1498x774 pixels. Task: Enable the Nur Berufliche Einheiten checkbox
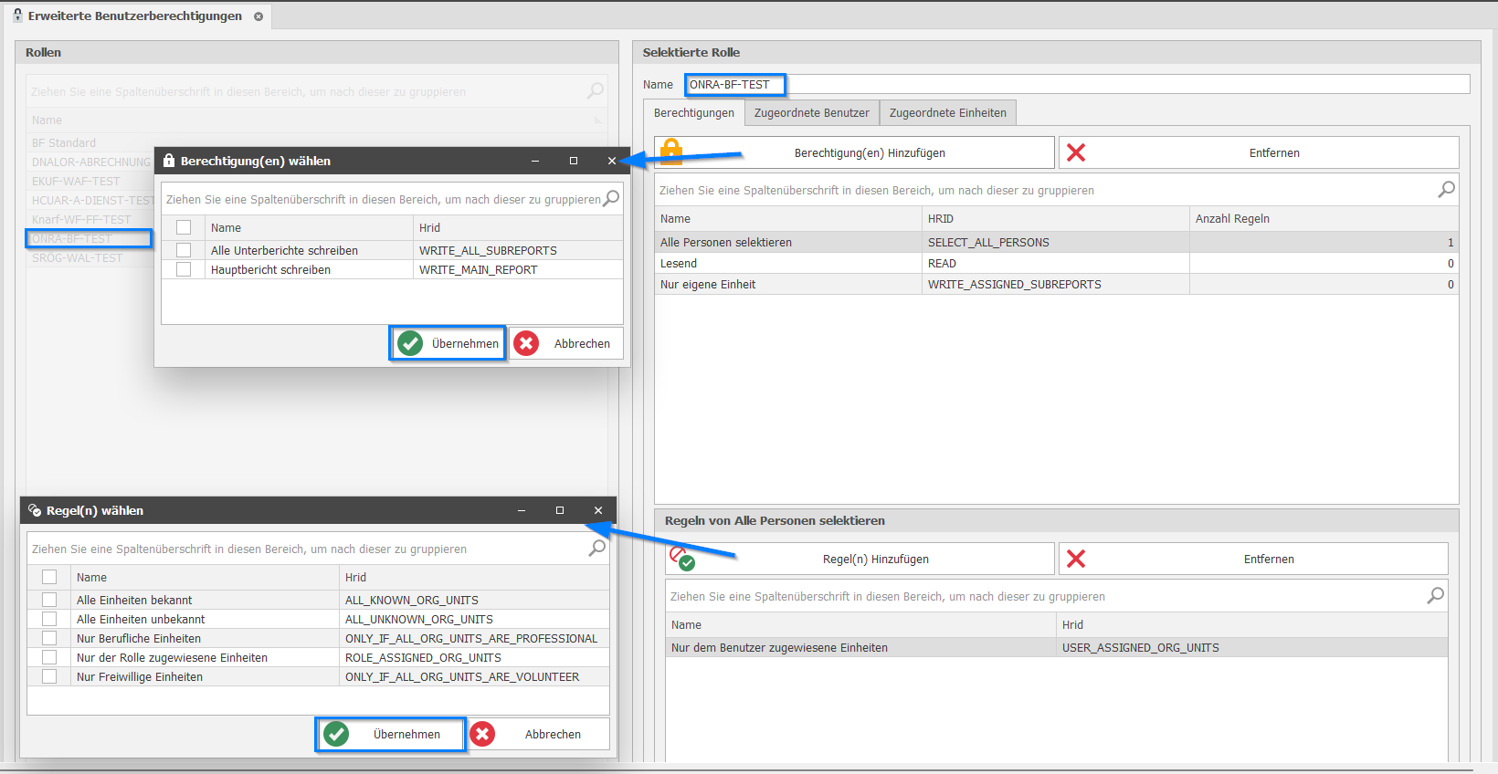[x=49, y=638]
